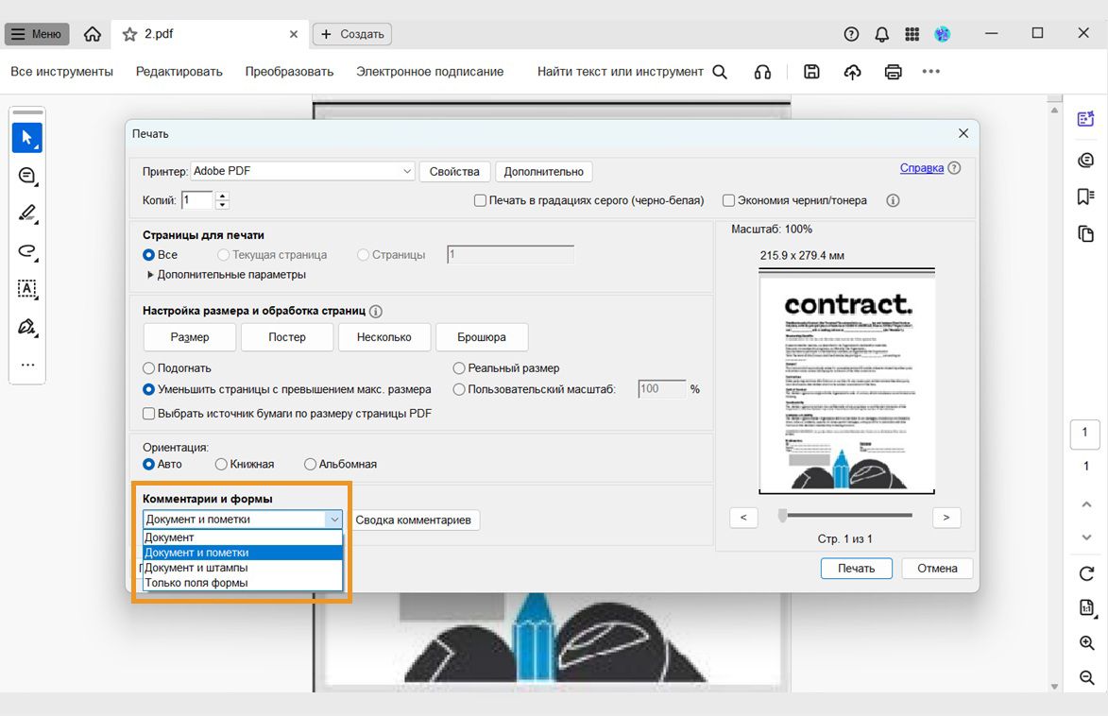Open the page thumbnails panel icon

[x=1086, y=233]
